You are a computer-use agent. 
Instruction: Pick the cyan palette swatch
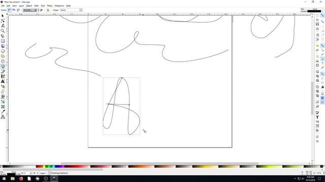click(x=53, y=166)
